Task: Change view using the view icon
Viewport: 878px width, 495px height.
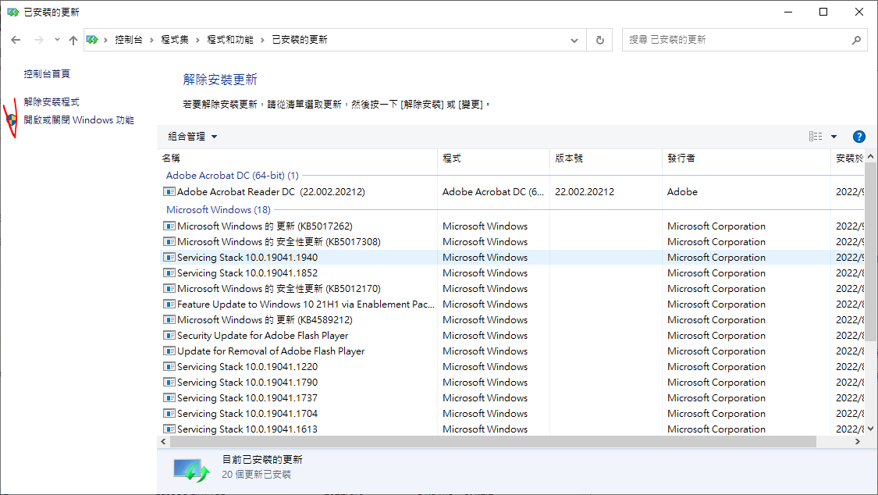Action: [816, 137]
